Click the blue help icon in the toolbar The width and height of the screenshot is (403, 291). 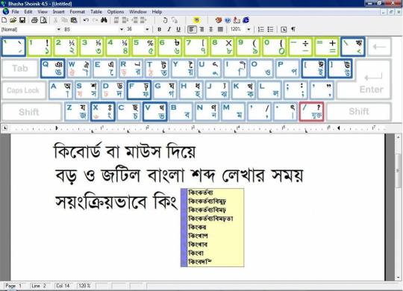(x=228, y=20)
